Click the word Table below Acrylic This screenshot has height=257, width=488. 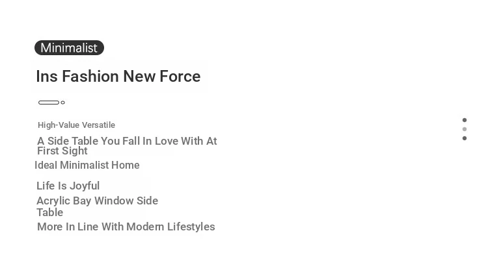(x=50, y=213)
